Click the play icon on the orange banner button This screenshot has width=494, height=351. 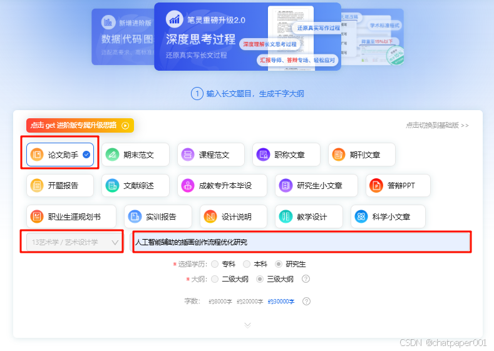(125, 126)
